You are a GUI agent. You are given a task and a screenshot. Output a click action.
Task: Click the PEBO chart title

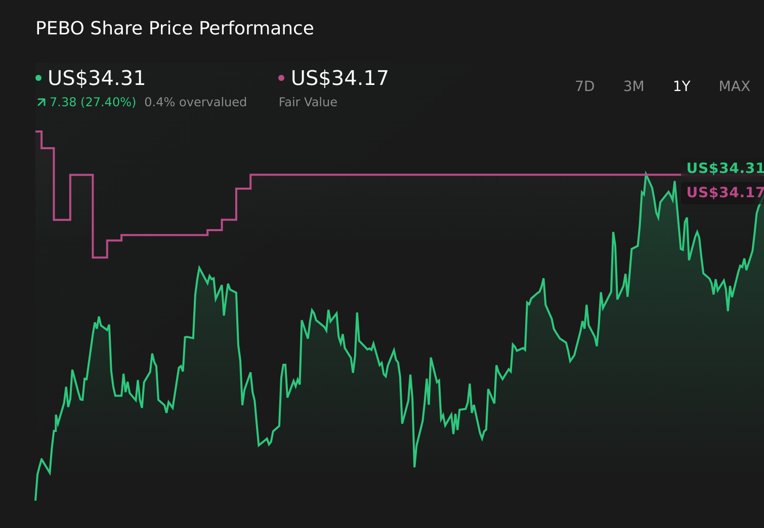click(175, 28)
